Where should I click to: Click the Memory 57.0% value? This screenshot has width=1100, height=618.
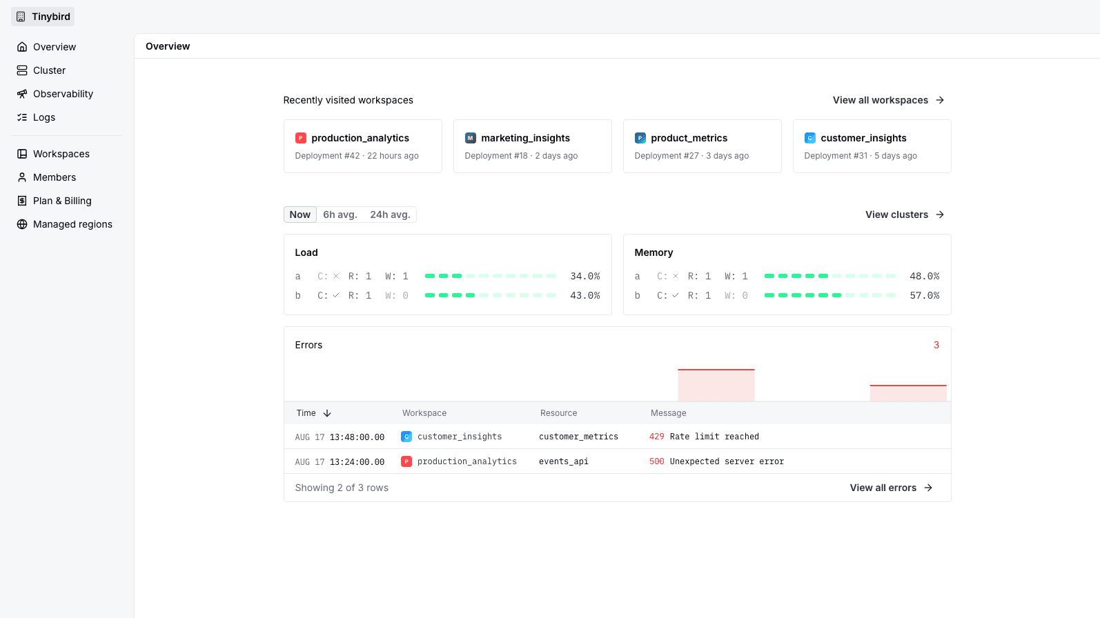pyautogui.click(x=925, y=295)
